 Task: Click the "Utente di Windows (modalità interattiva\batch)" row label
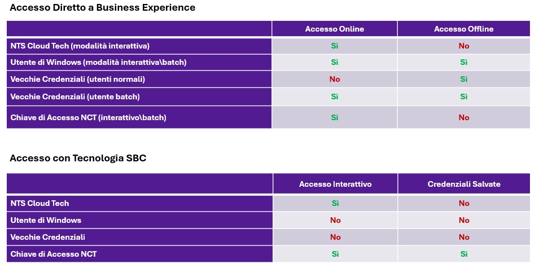[98, 62]
